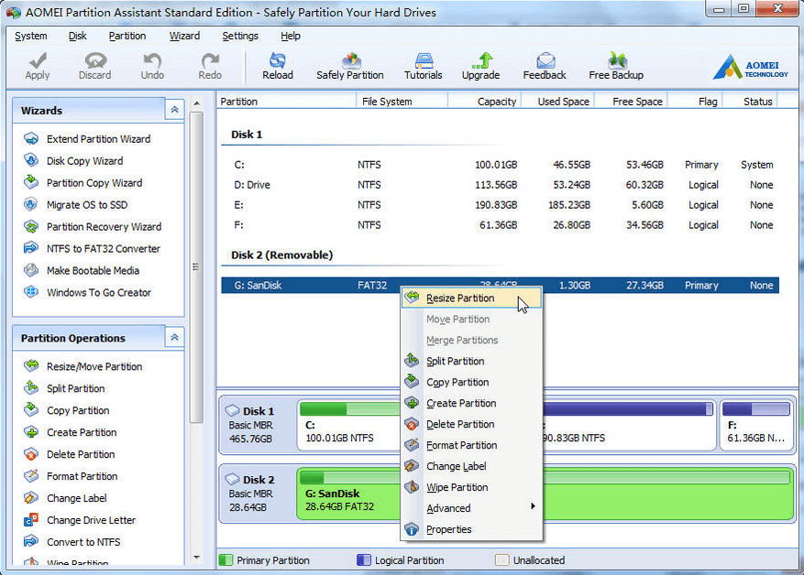Select Create Partition in context menu
The height and width of the screenshot is (575, 804).
pyautogui.click(x=471, y=403)
